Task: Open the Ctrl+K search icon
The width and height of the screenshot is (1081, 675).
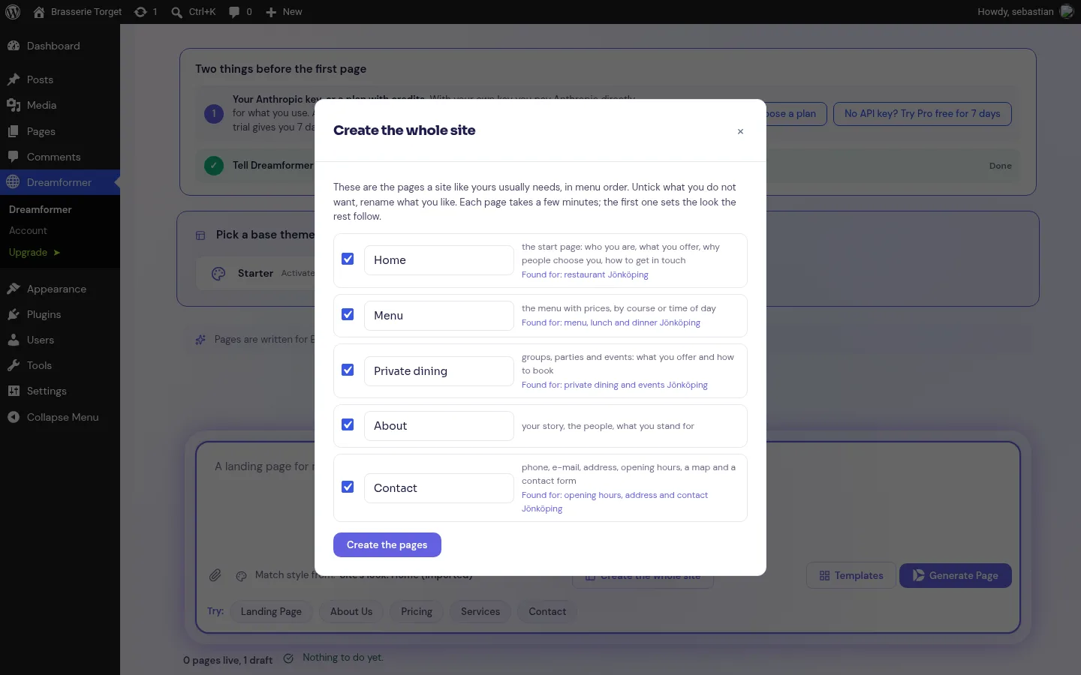Action: [x=176, y=12]
